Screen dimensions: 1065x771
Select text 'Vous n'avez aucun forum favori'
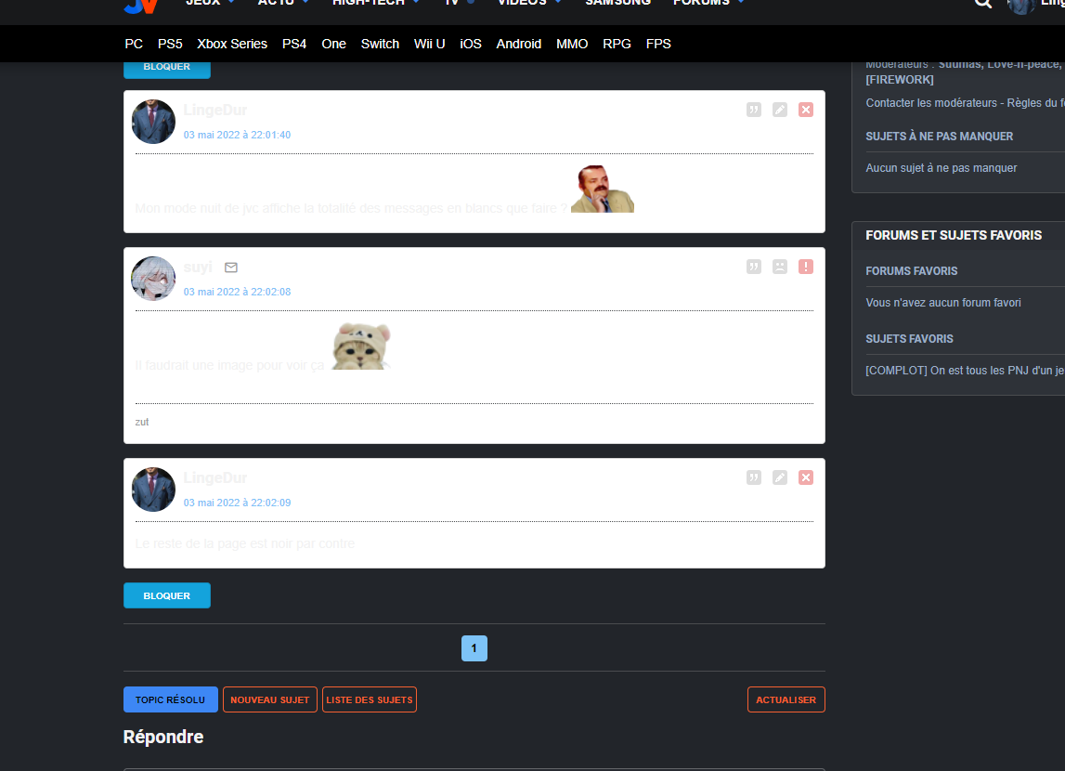point(943,303)
